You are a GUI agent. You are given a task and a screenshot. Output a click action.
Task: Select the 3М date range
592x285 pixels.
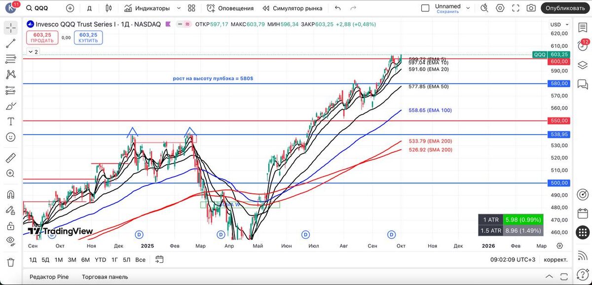pyautogui.click(x=72, y=259)
